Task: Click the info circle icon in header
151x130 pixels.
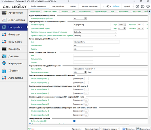Action: (x=137, y=6)
